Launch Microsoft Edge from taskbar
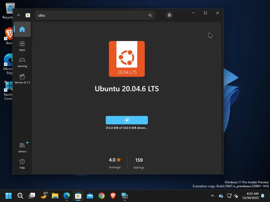 pyautogui.click(x=67, y=196)
